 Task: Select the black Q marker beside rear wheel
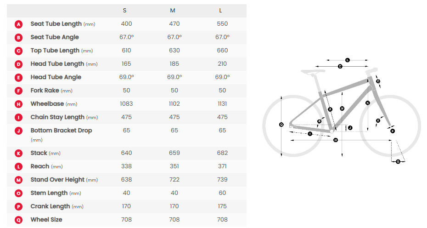pos(281,124)
